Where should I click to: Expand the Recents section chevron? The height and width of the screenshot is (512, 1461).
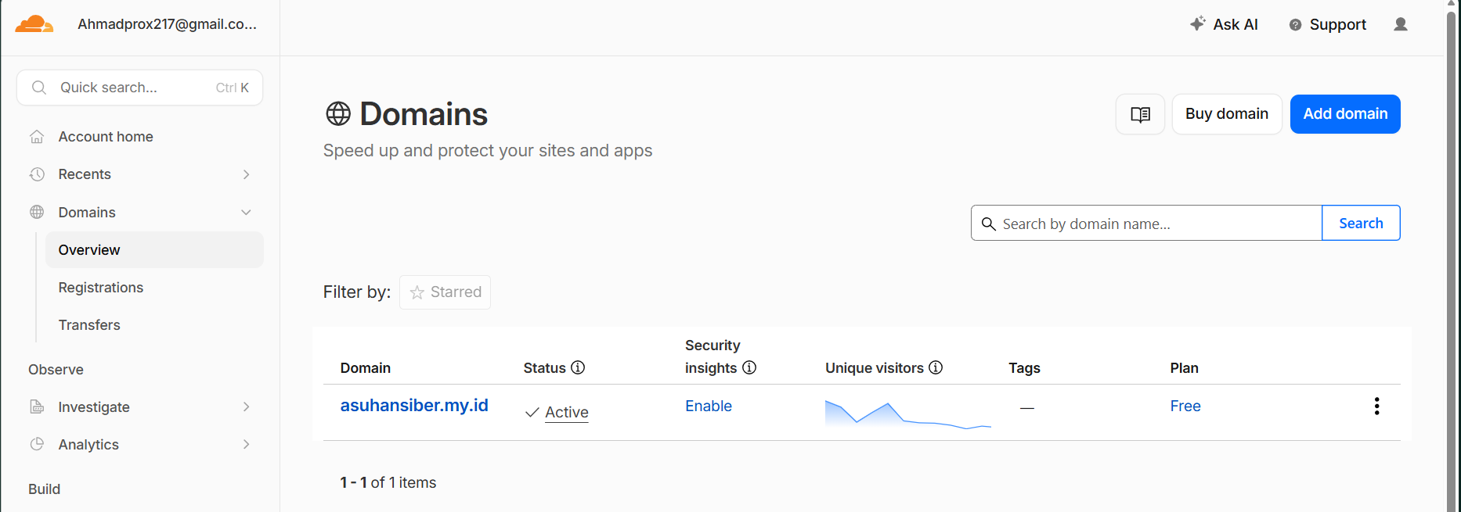pos(246,174)
